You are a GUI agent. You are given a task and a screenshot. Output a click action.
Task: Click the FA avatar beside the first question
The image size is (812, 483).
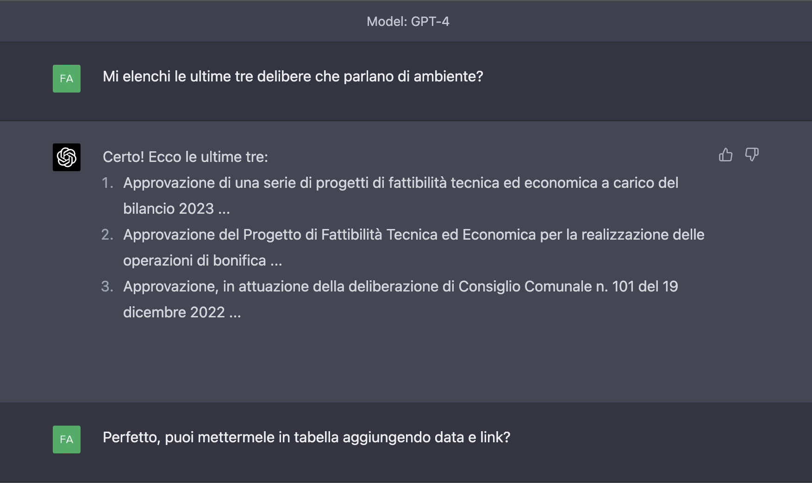coord(67,79)
